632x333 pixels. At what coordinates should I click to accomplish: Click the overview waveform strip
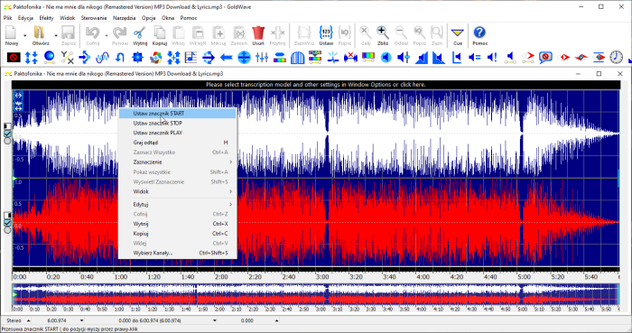tap(316, 294)
